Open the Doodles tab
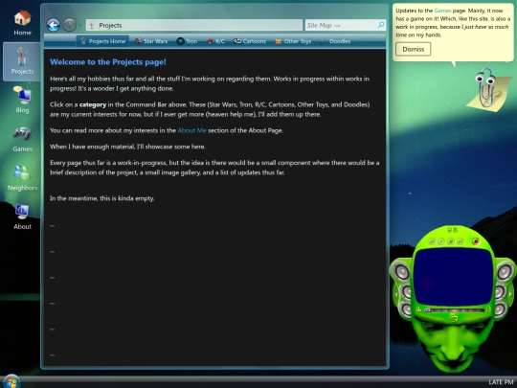The width and height of the screenshot is (517, 388). pos(335,41)
